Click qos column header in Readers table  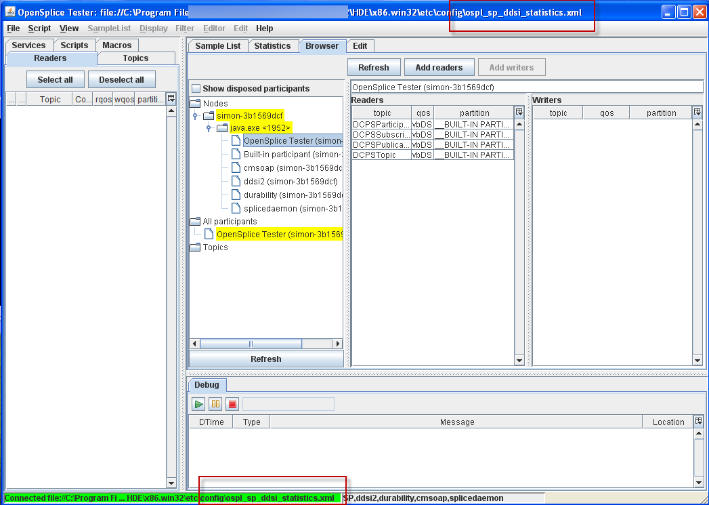point(423,113)
